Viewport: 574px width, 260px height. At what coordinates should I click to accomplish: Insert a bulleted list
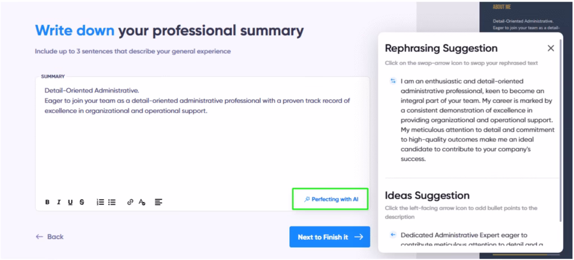pos(112,202)
